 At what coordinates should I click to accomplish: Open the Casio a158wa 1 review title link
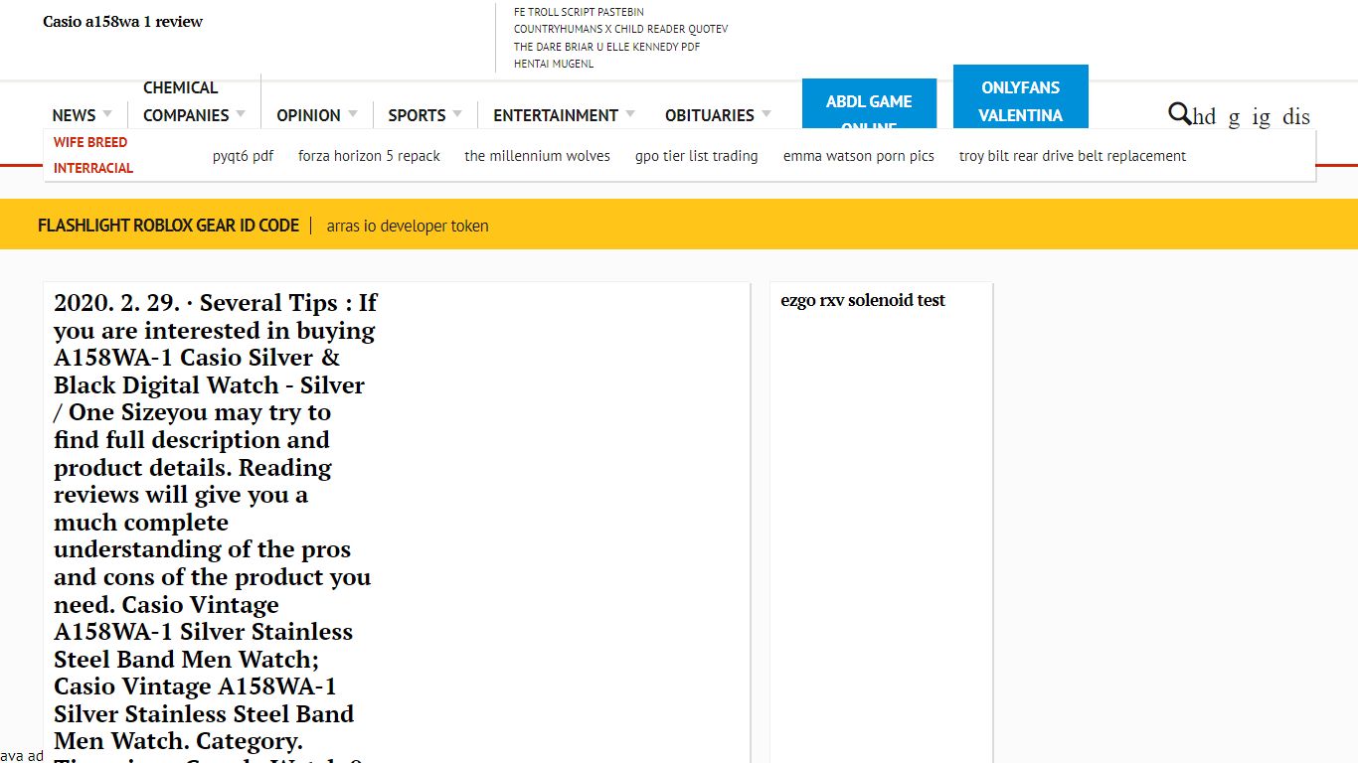click(x=123, y=22)
